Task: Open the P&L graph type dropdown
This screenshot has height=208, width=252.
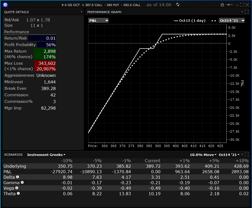Action: [98, 20]
